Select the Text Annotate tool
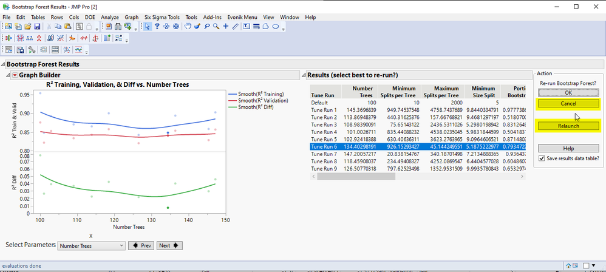 pos(247,27)
